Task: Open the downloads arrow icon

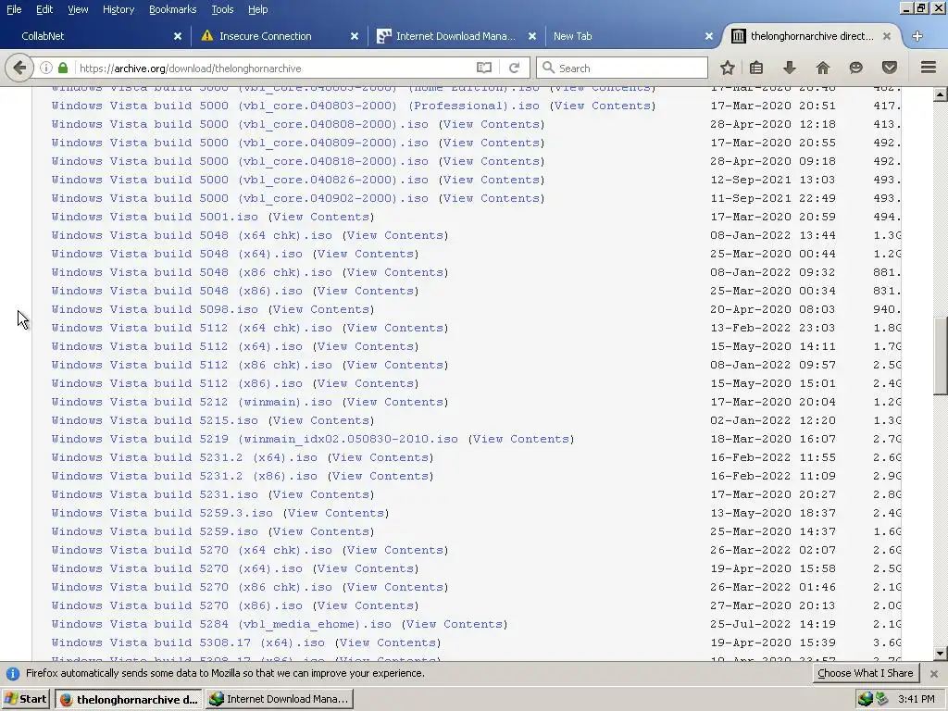Action: pos(789,68)
